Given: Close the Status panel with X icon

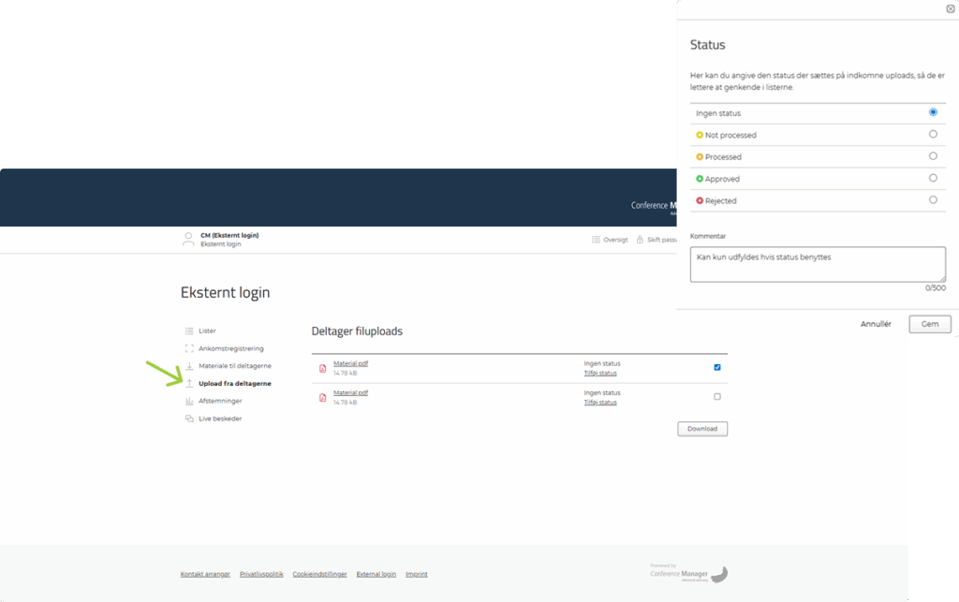Looking at the screenshot, I should coord(951,8).
